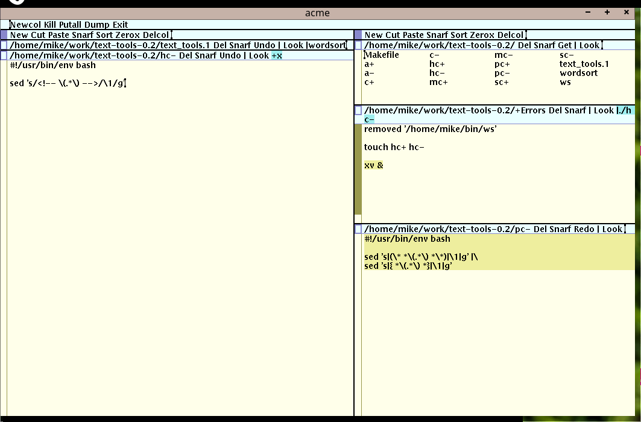Open the c+ file in directory listing
Viewport: 641px width, 422px height.
point(369,82)
